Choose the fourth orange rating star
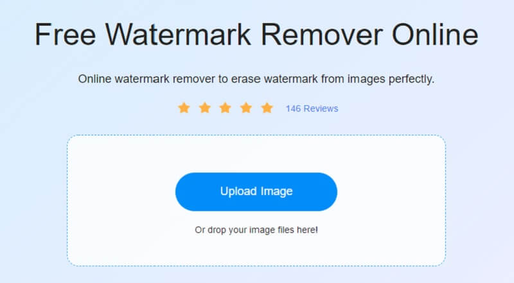 [x=246, y=108]
